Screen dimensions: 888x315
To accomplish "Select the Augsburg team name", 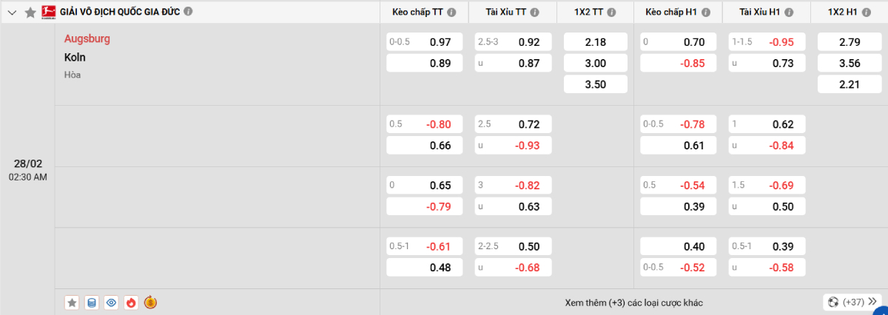I will tap(87, 38).
